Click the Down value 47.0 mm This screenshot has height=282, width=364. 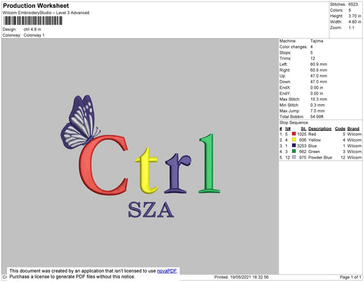(318, 81)
